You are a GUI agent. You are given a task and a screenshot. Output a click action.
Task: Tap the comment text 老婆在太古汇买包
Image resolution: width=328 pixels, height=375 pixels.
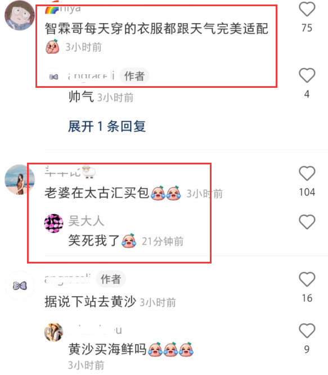point(97,193)
